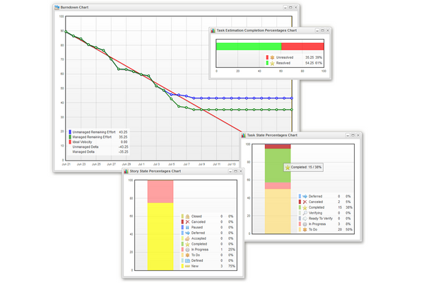Click the '43.25' value in burndown legend
This screenshot has height=283, width=424.
(123, 132)
